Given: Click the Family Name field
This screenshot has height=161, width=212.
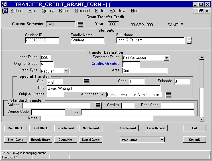Looking at the screenshot, I should point(87,40).
